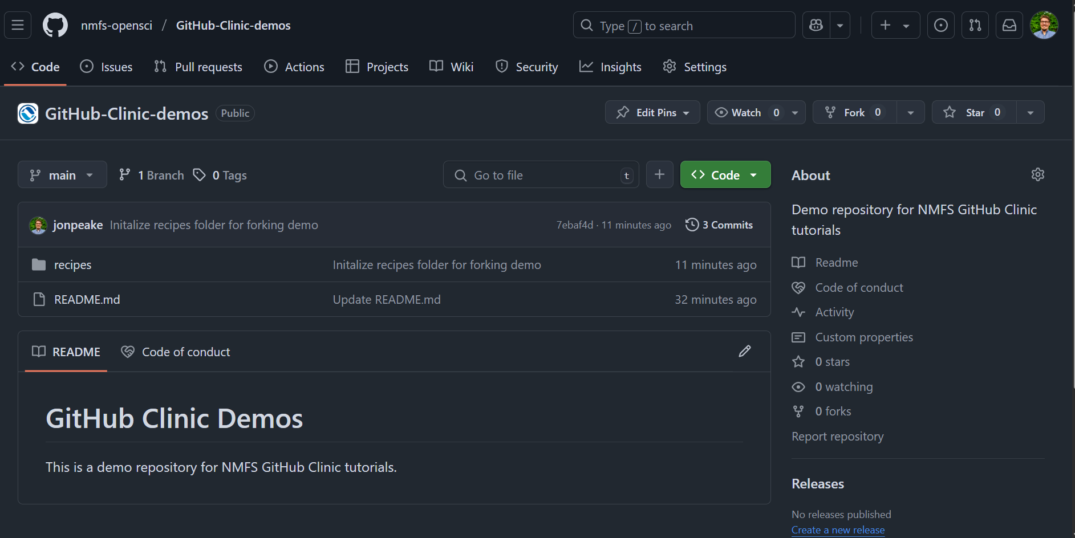Open the notifications inbox
The image size is (1075, 538).
pyautogui.click(x=1009, y=25)
